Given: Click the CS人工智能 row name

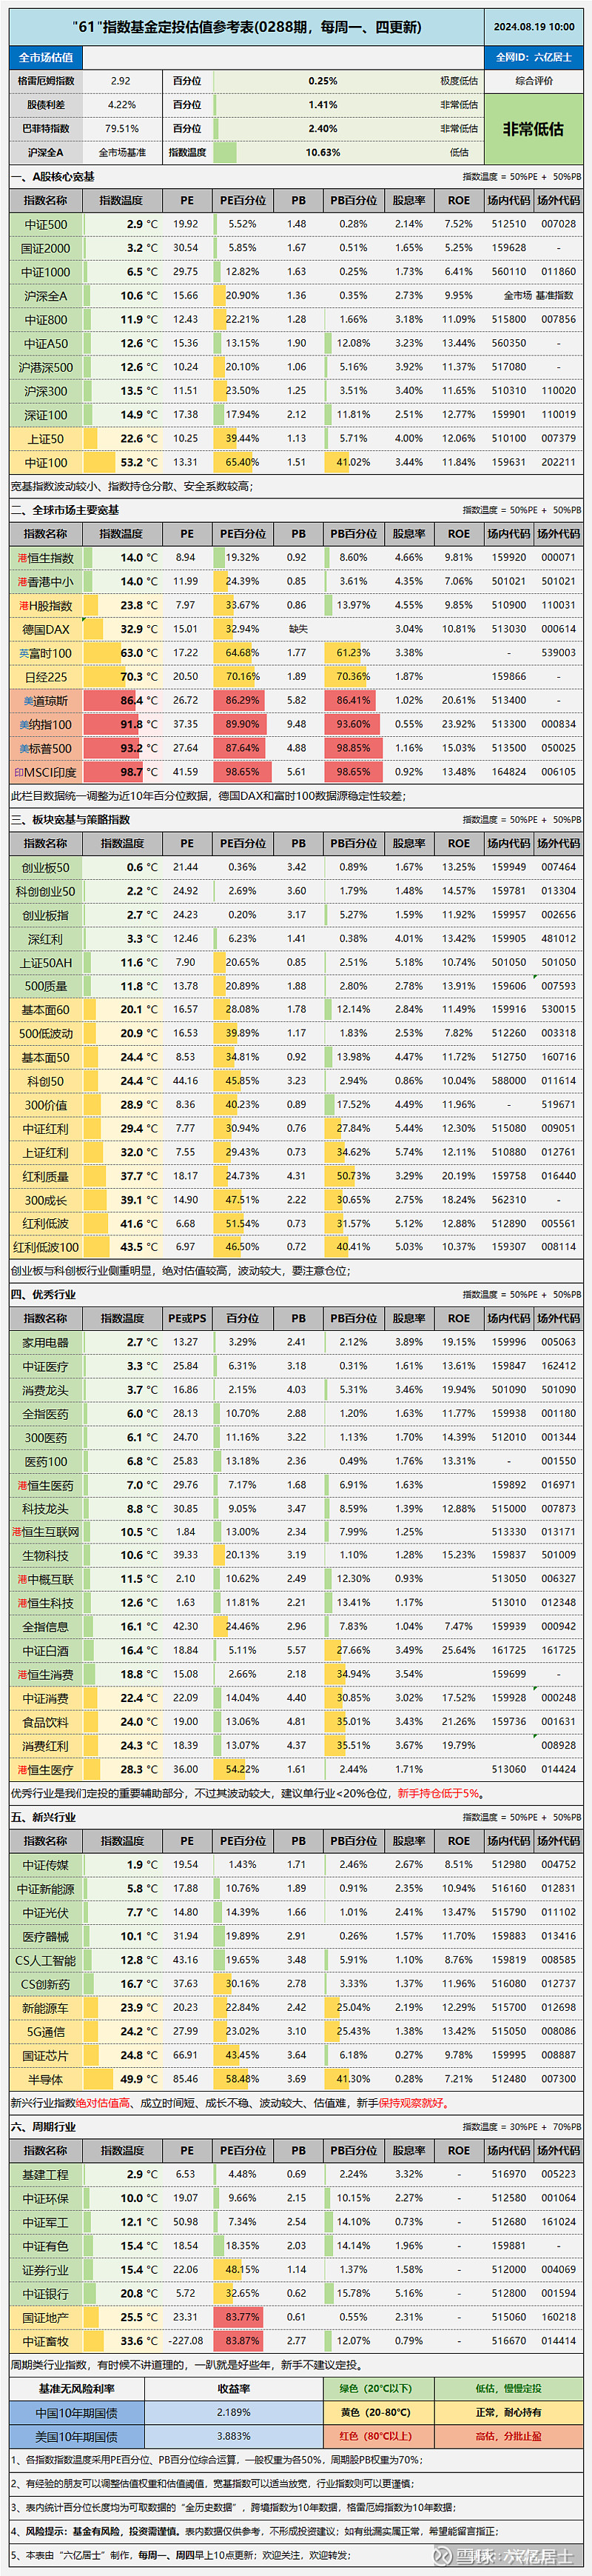Looking at the screenshot, I should click(46, 1960).
